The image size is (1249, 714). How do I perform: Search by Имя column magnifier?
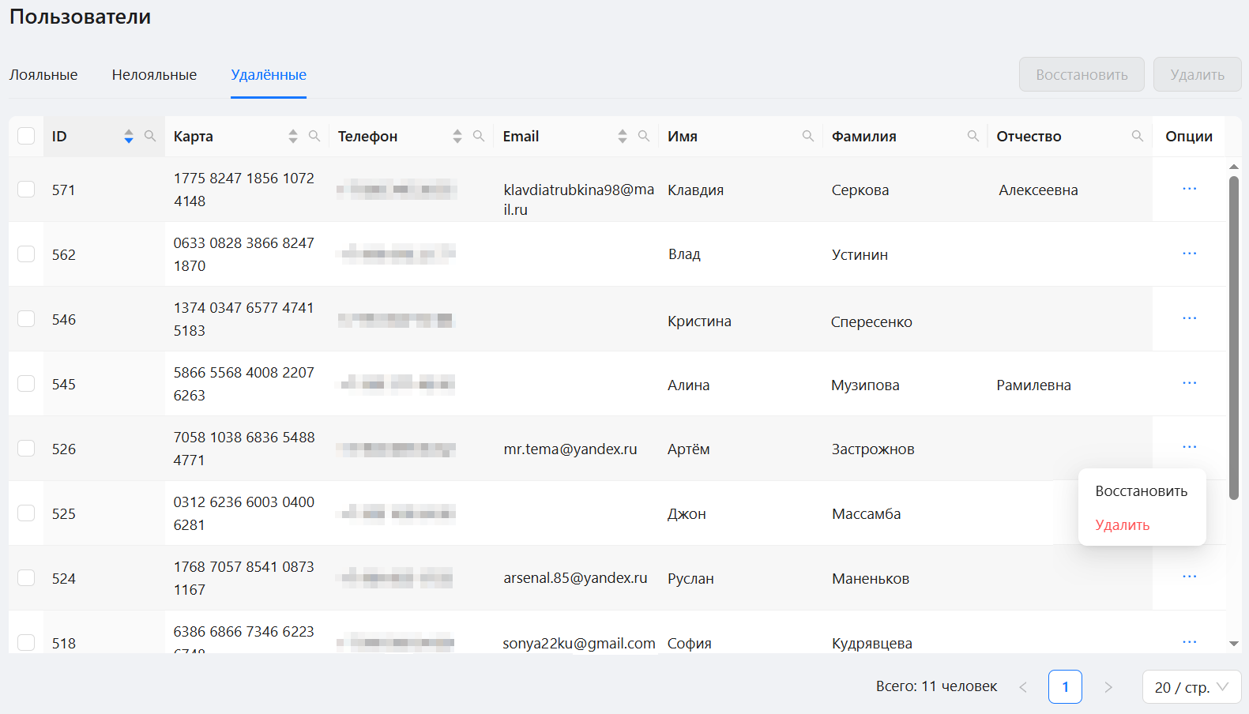coord(808,136)
